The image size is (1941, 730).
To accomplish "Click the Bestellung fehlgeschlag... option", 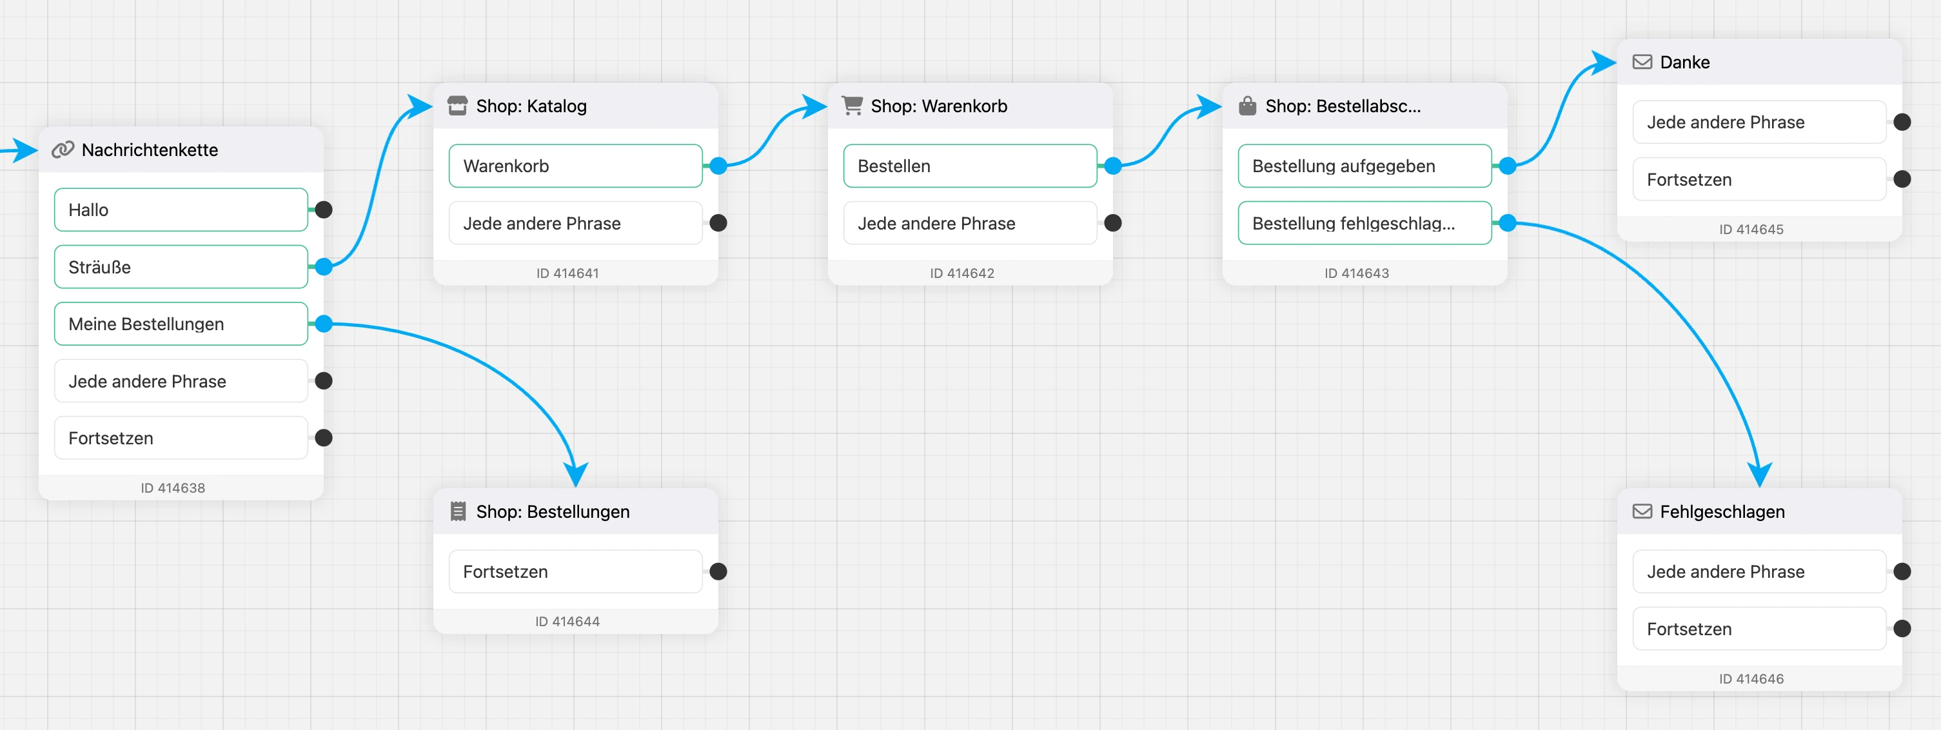I will (1365, 223).
